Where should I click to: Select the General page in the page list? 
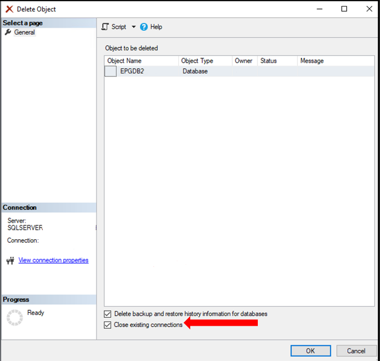[x=24, y=32]
